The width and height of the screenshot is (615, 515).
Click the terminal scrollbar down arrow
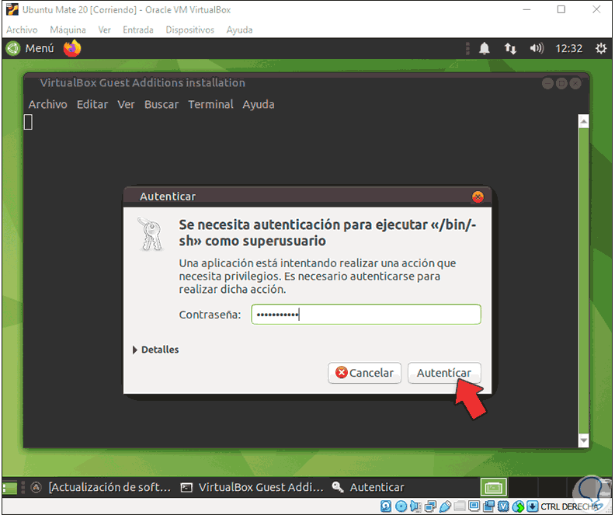pyautogui.click(x=584, y=440)
